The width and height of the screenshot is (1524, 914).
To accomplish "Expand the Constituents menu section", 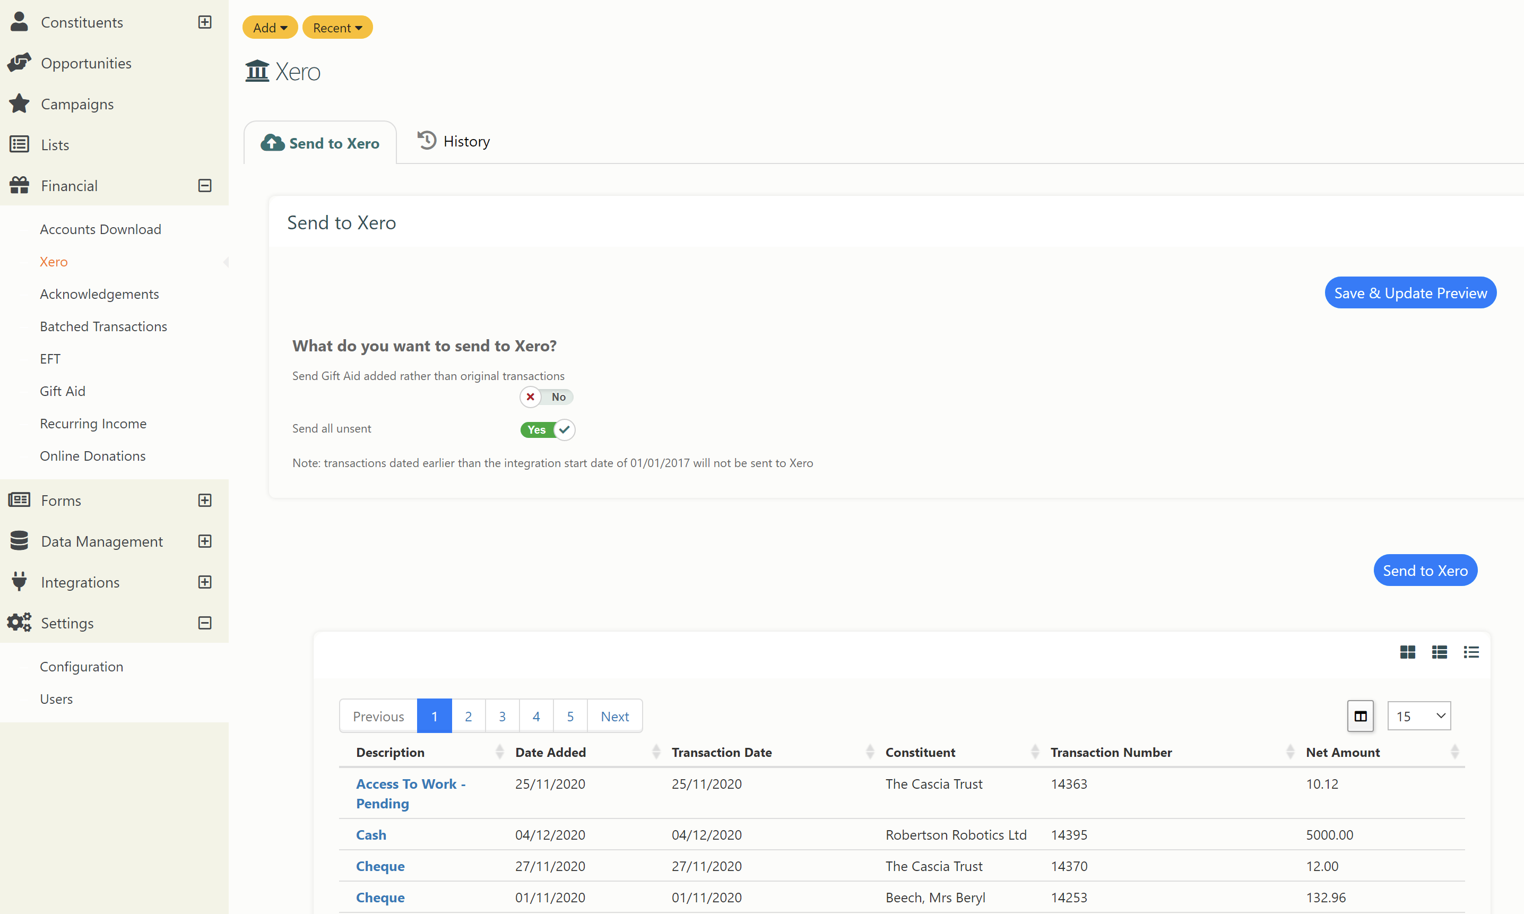I will pyautogui.click(x=205, y=22).
